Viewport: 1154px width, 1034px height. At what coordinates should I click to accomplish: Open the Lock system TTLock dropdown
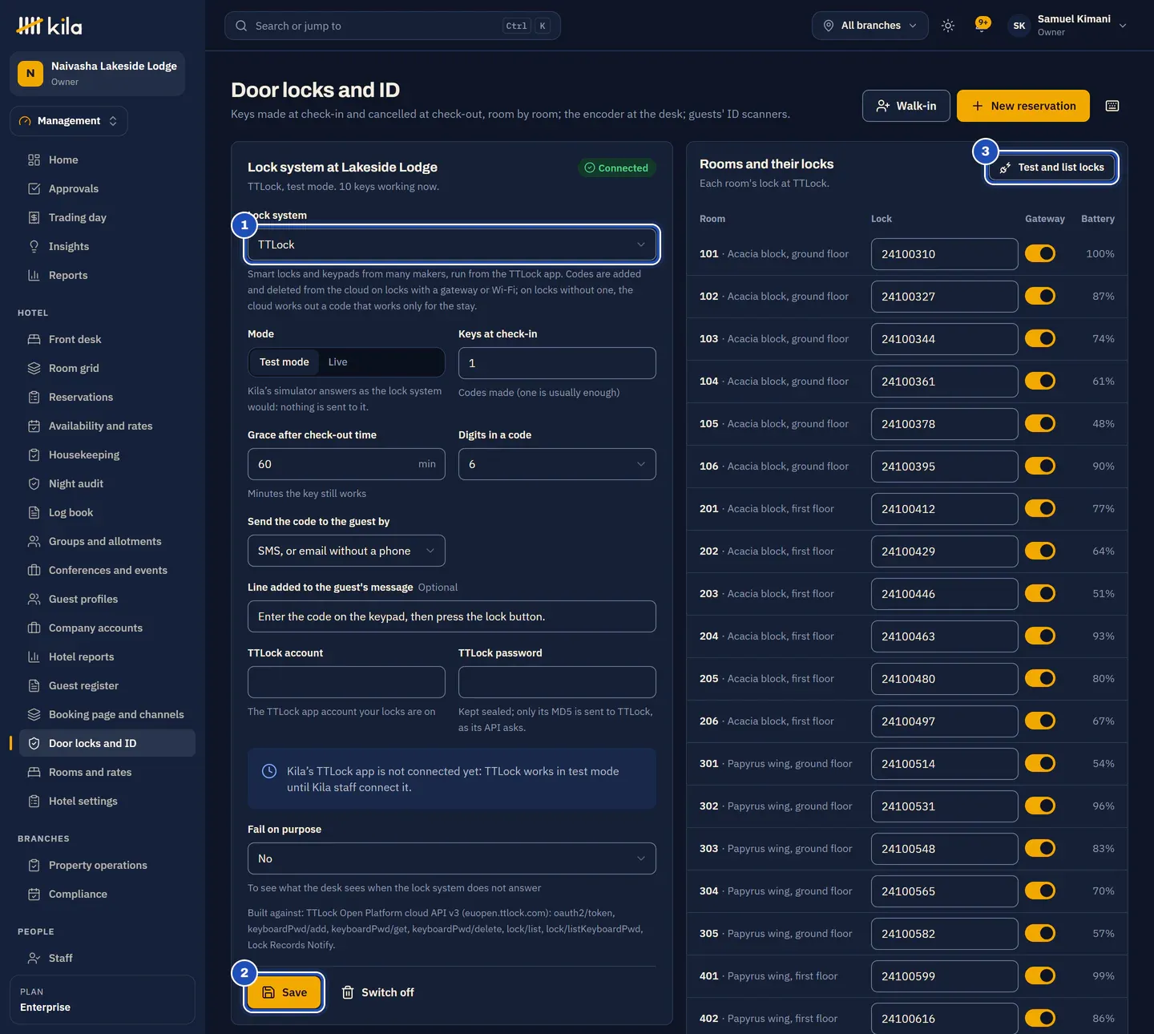tap(452, 244)
